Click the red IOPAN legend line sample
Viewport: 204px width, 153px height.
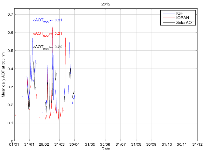pyautogui.click(x=169, y=18)
